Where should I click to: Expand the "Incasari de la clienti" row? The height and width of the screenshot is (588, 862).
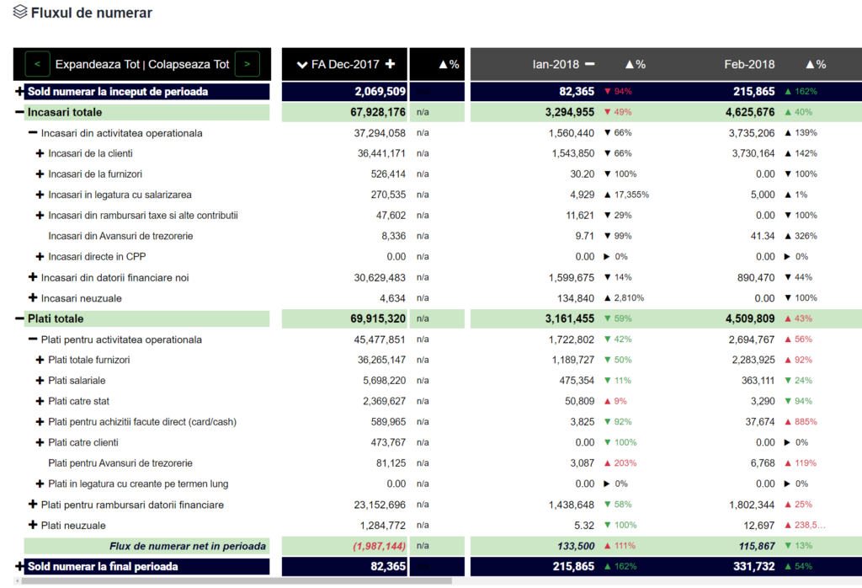tap(39, 152)
